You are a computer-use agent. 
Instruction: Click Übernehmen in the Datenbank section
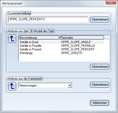[x=100, y=85]
